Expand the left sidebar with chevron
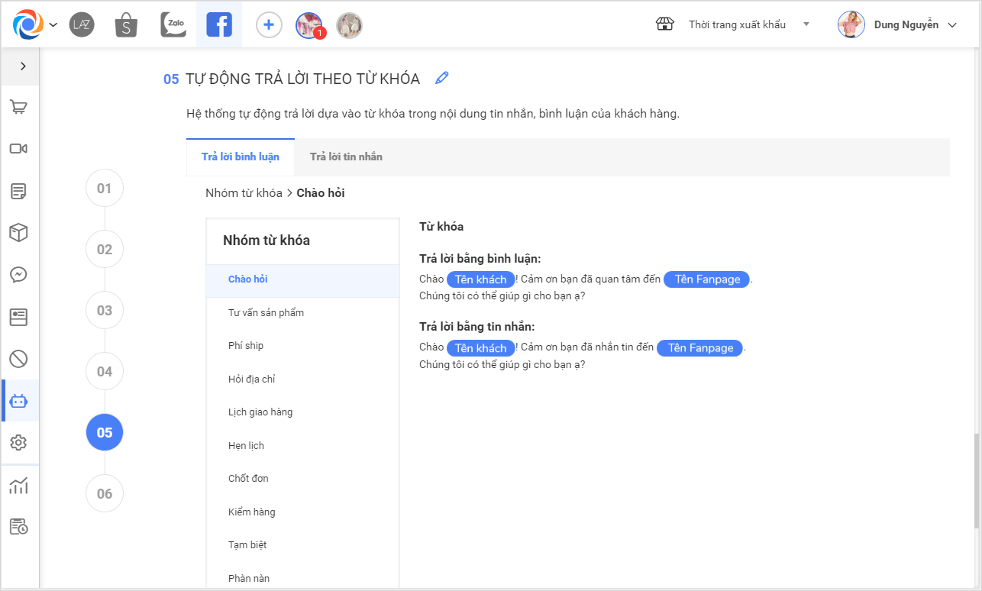The image size is (982, 591). click(x=23, y=66)
